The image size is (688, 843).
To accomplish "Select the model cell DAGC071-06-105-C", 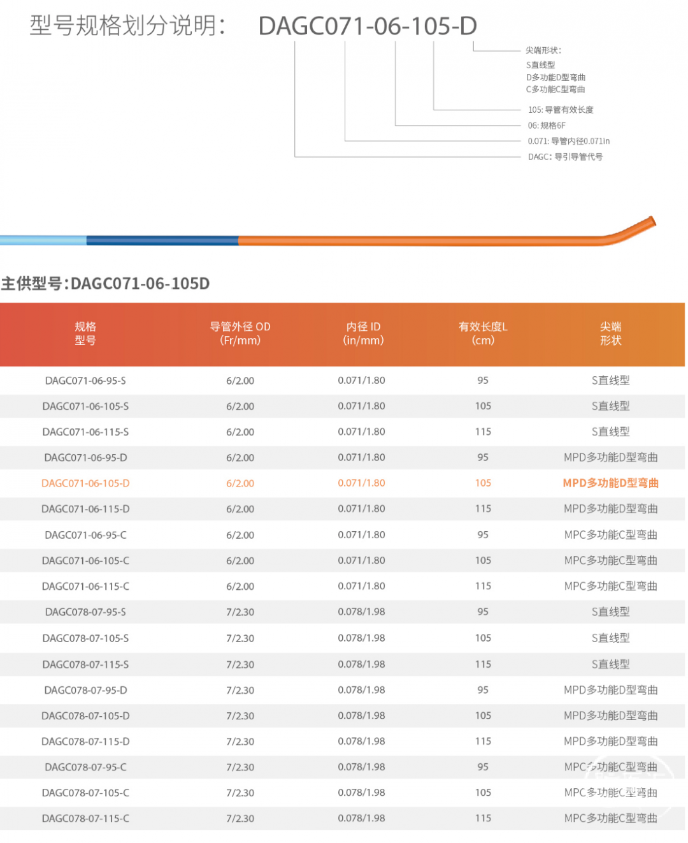I will click(85, 561).
